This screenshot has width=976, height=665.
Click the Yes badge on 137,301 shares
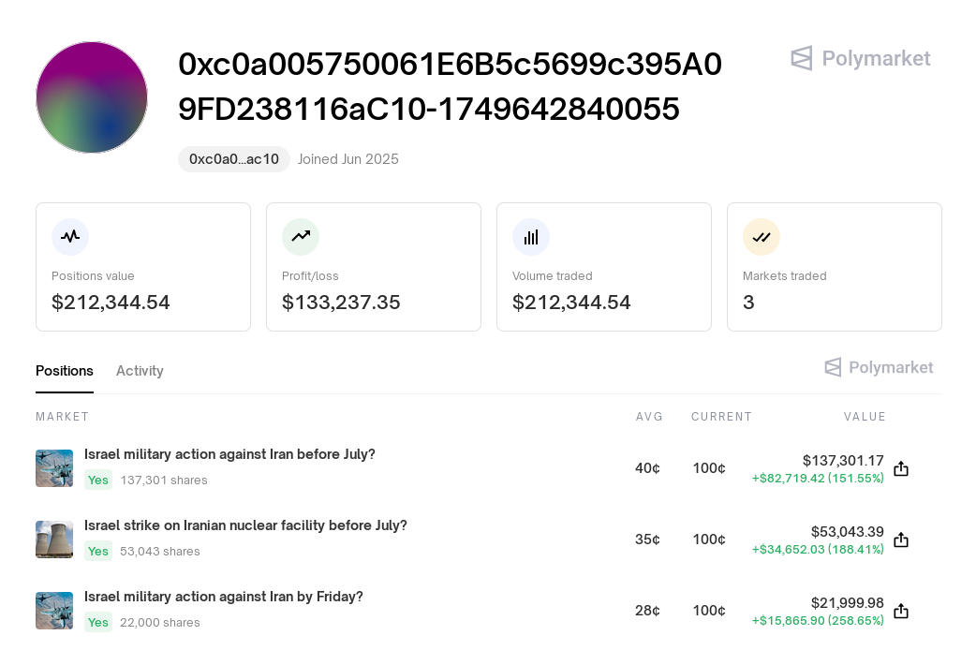click(x=97, y=480)
